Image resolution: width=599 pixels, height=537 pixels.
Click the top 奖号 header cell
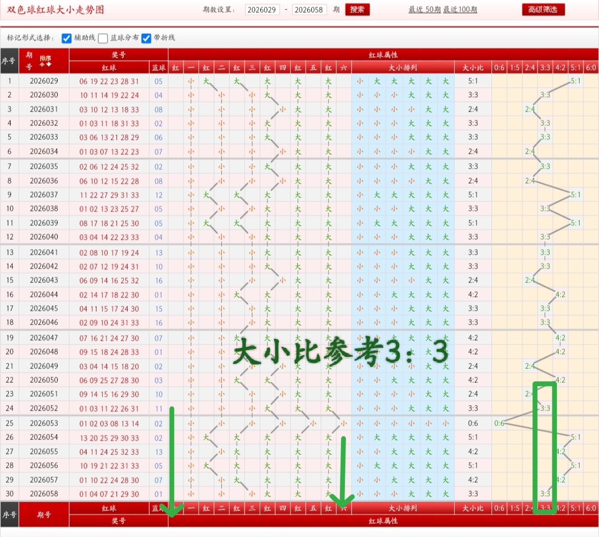point(119,55)
